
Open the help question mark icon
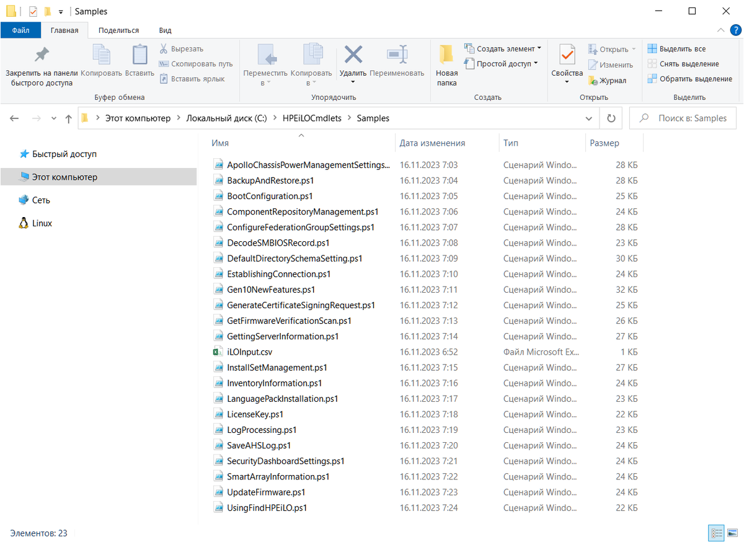pyautogui.click(x=735, y=30)
